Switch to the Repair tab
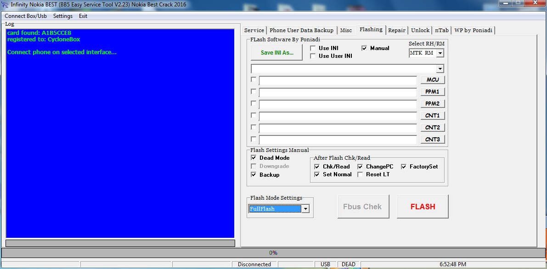Image resolution: width=547 pixels, height=269 pixels. coord(397,30)
